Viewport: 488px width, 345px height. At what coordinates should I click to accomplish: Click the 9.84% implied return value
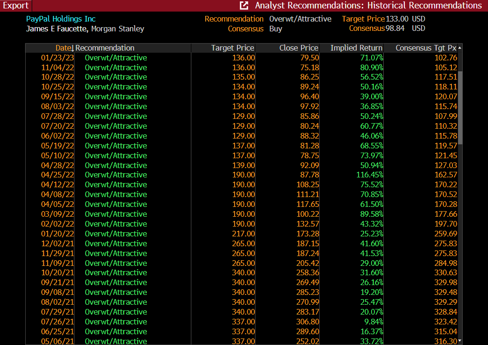click(x=374, y=322)
